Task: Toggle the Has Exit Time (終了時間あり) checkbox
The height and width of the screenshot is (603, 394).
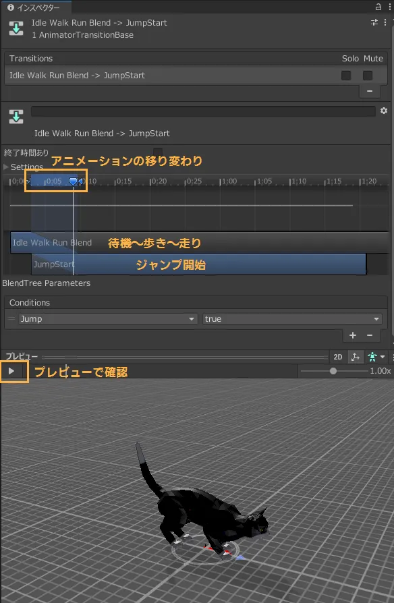Action: pos(158,152)
